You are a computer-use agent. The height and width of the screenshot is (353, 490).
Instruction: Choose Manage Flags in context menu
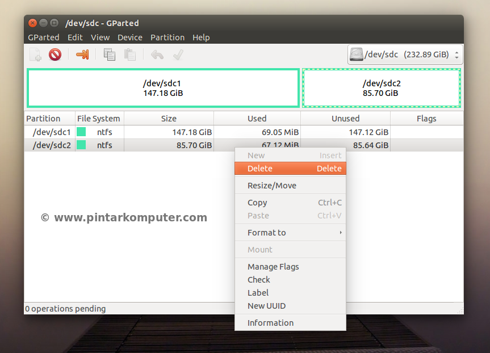coord(290,267)
